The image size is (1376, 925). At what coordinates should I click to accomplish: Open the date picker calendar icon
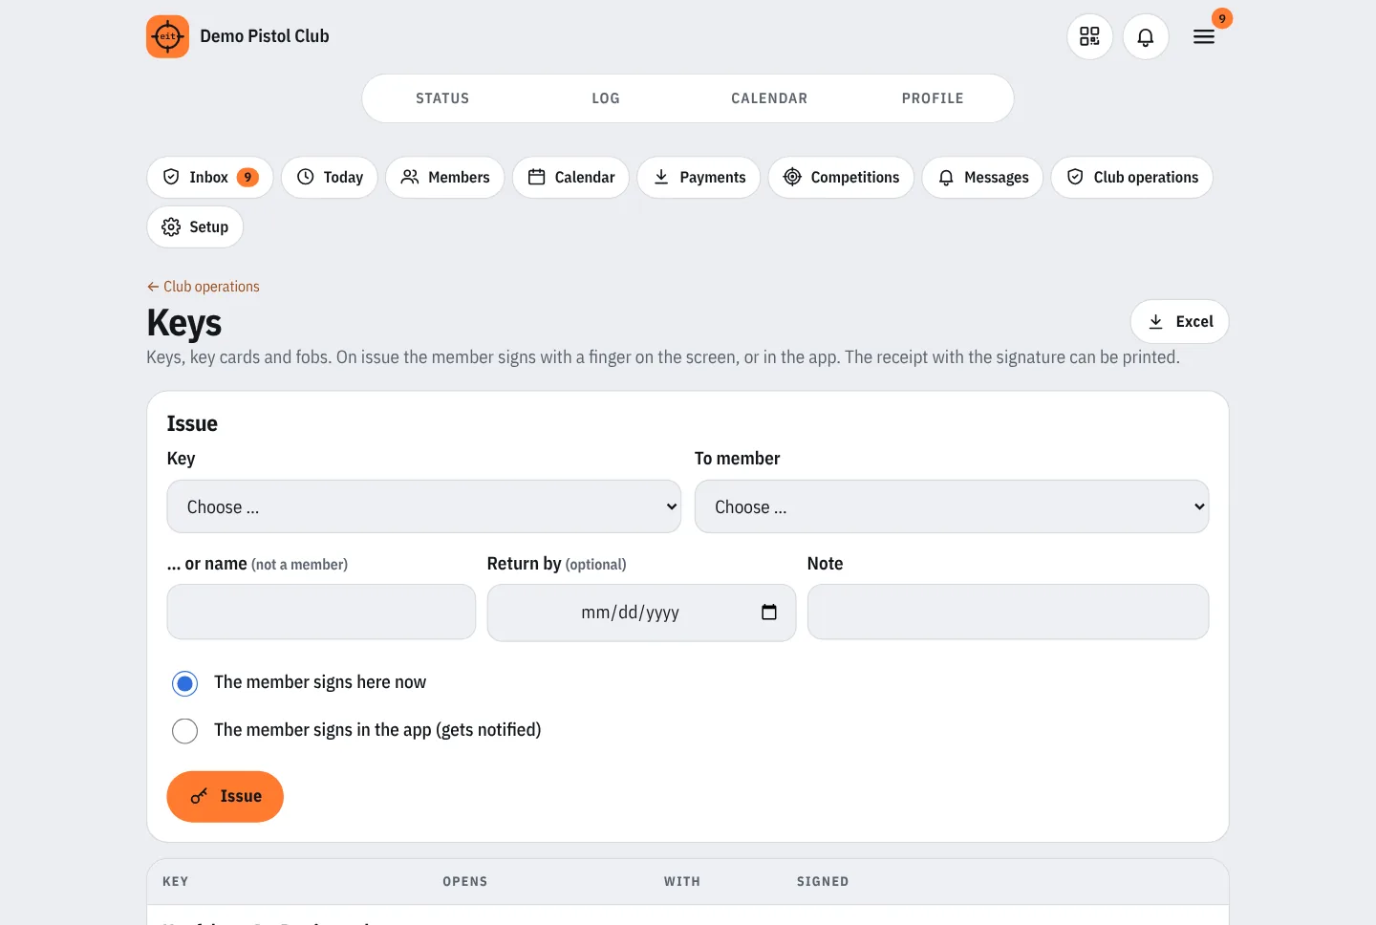(x=769, y=613)
